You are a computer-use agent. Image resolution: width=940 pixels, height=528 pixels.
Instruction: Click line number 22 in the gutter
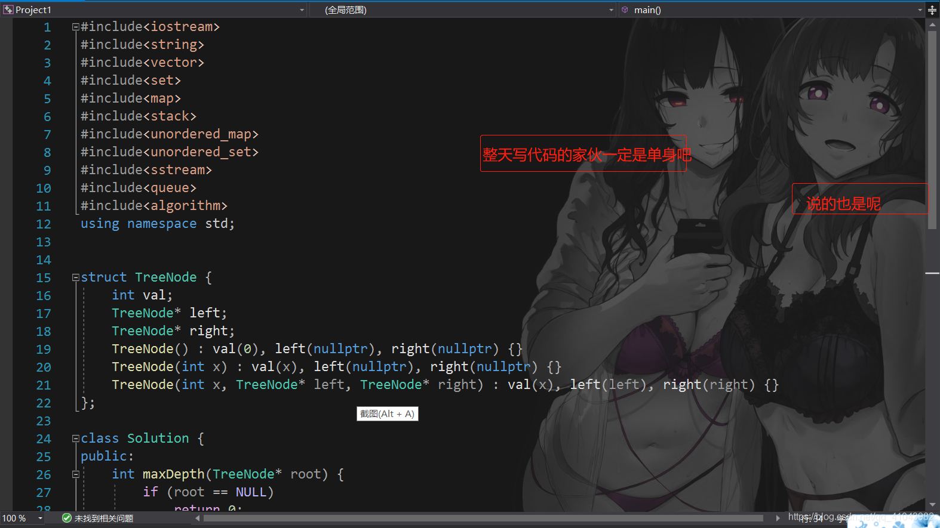[x=44, y=403]
